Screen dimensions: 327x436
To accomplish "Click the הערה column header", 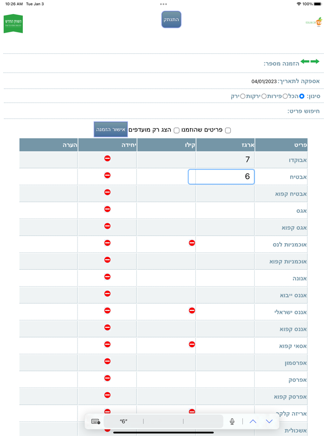I will 49,145.
